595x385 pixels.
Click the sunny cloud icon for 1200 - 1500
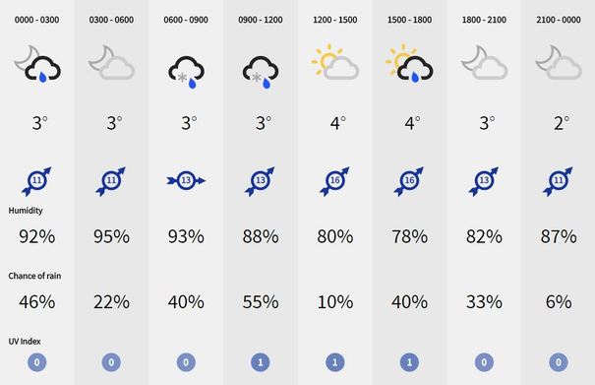click(x=334, y=62)
